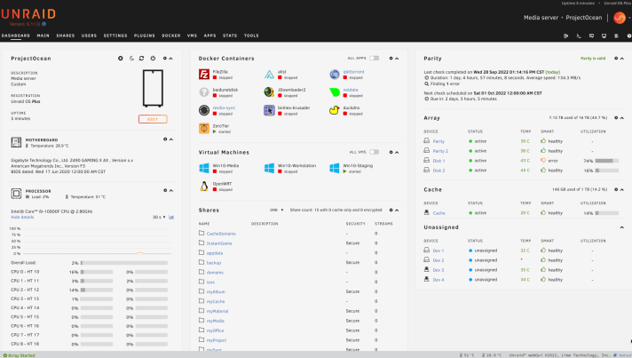Open the Docker menu tab
The height and width of the screenshot is (358, 632).
(x=170, y=36)
